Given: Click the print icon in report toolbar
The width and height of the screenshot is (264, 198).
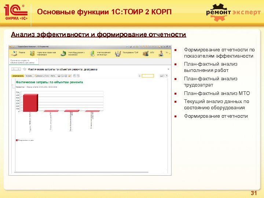Looking at the screenshot, I should (59, 76).
